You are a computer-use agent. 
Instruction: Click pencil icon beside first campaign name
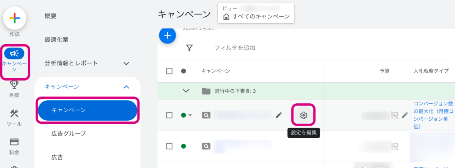click(x=279, y=115)
